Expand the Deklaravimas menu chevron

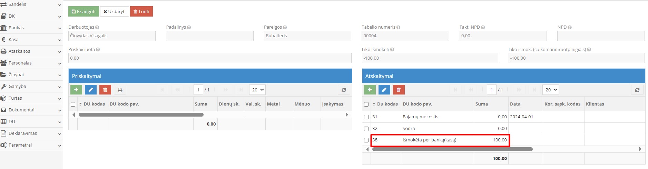(59, 134)
